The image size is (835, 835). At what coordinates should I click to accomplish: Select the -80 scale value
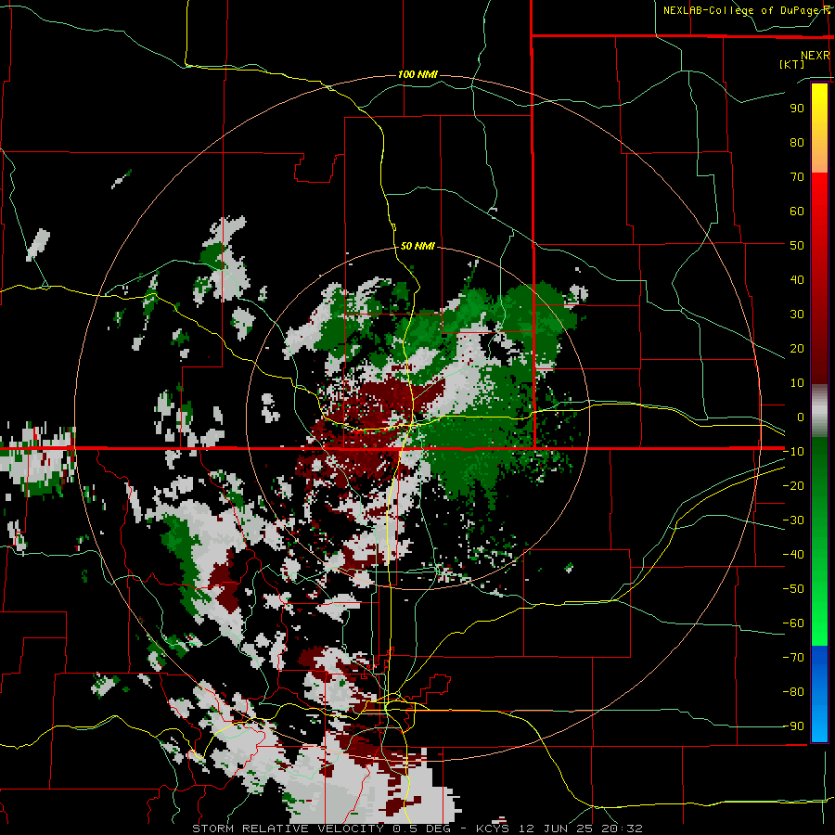(x=793, y=692)
